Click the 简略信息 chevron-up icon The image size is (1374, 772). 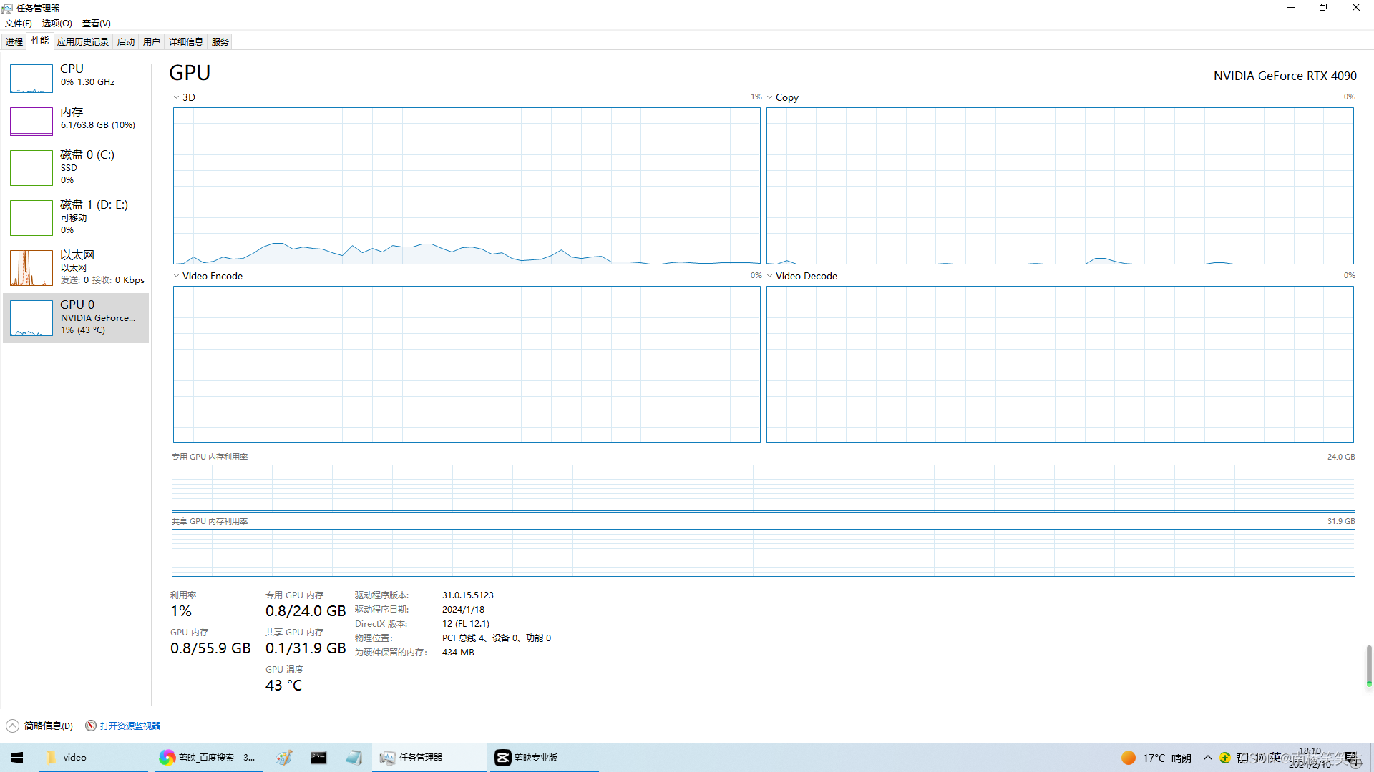(12, 726)
